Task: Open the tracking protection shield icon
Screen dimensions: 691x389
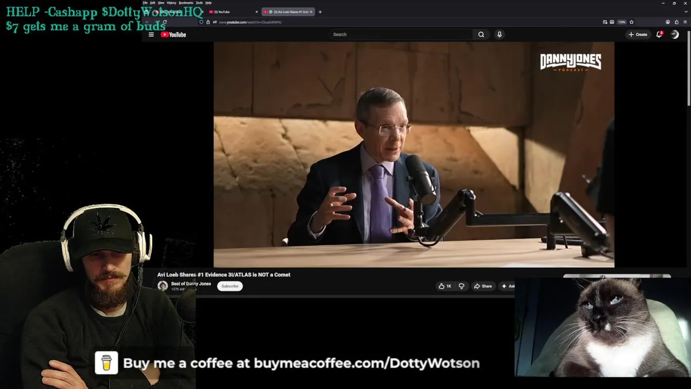Action: click(201, 22)
